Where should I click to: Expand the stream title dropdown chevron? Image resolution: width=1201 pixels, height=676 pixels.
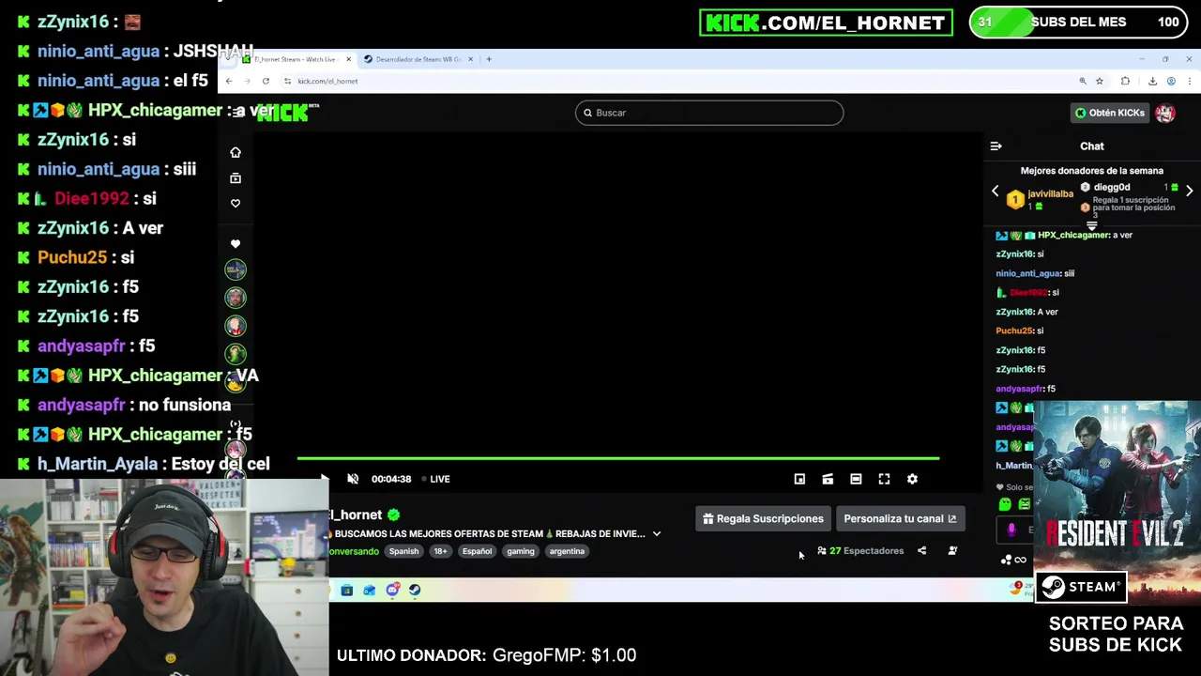coord(657,534)
